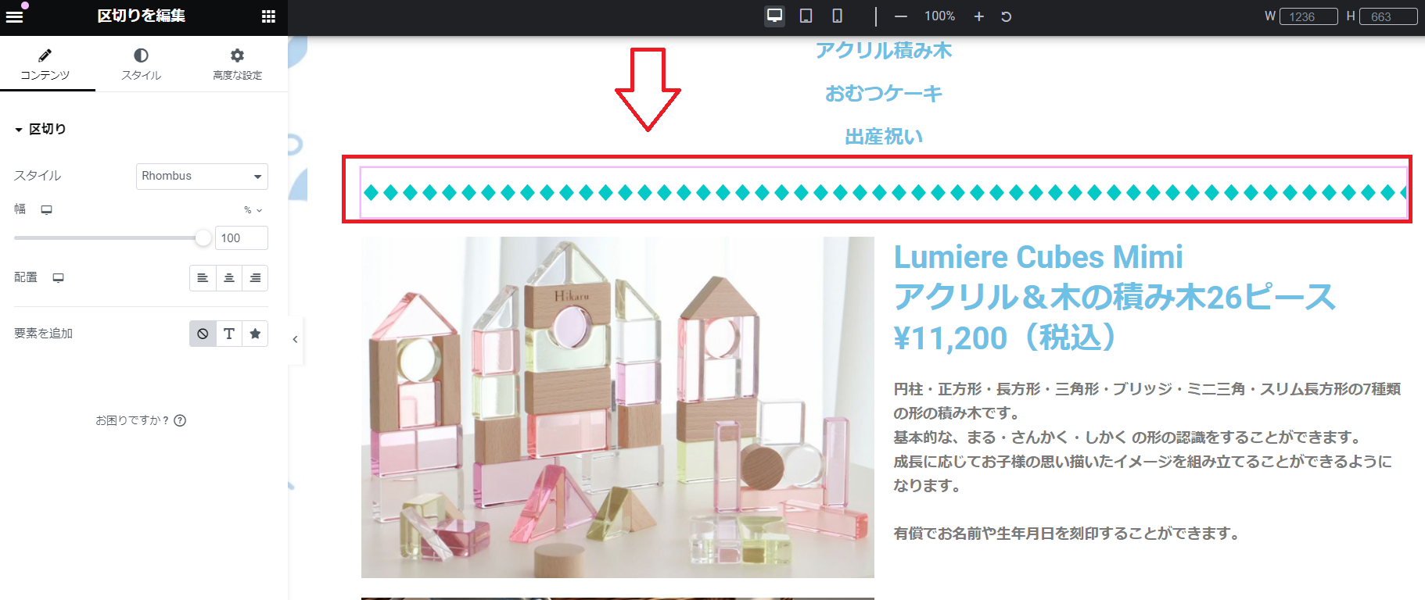Align divider to the center
The width and height of the screenshot is (1425, 600).
229,278
